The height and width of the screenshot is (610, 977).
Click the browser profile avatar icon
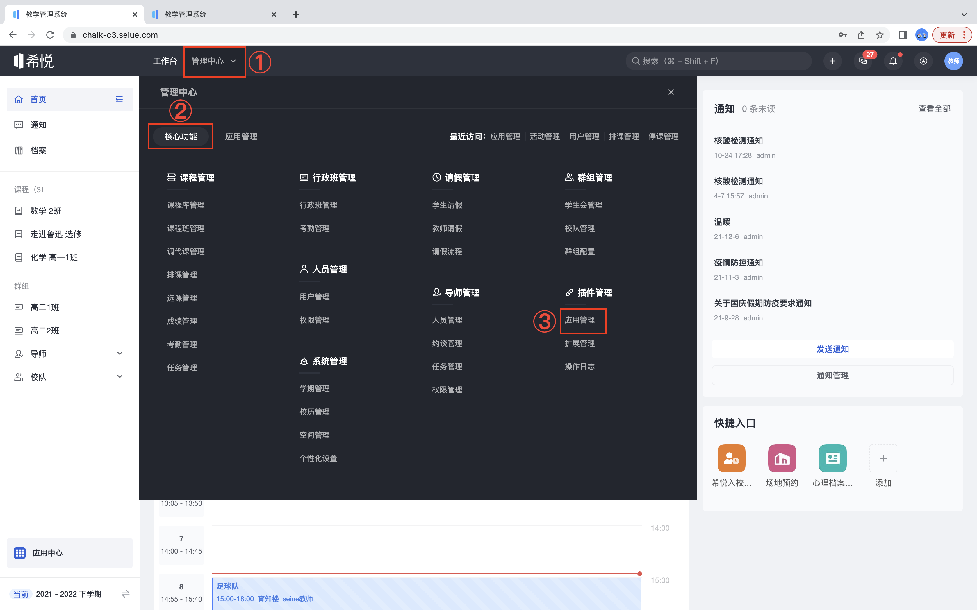coord(922,35)
